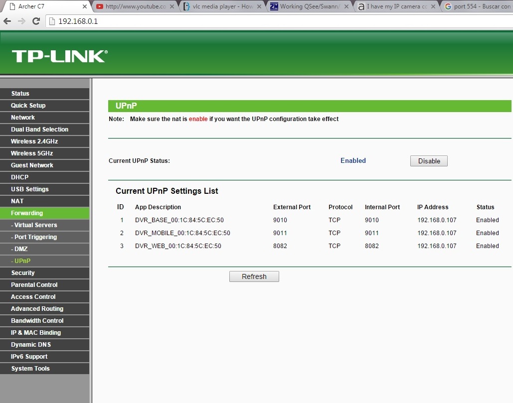Click the DVR_BASE_00:1C:84:5C:EC:50 entry
513x403 pixels.
179,220
